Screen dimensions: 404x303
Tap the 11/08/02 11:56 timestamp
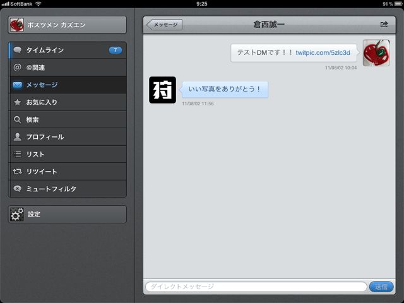(x=198, y=104)
